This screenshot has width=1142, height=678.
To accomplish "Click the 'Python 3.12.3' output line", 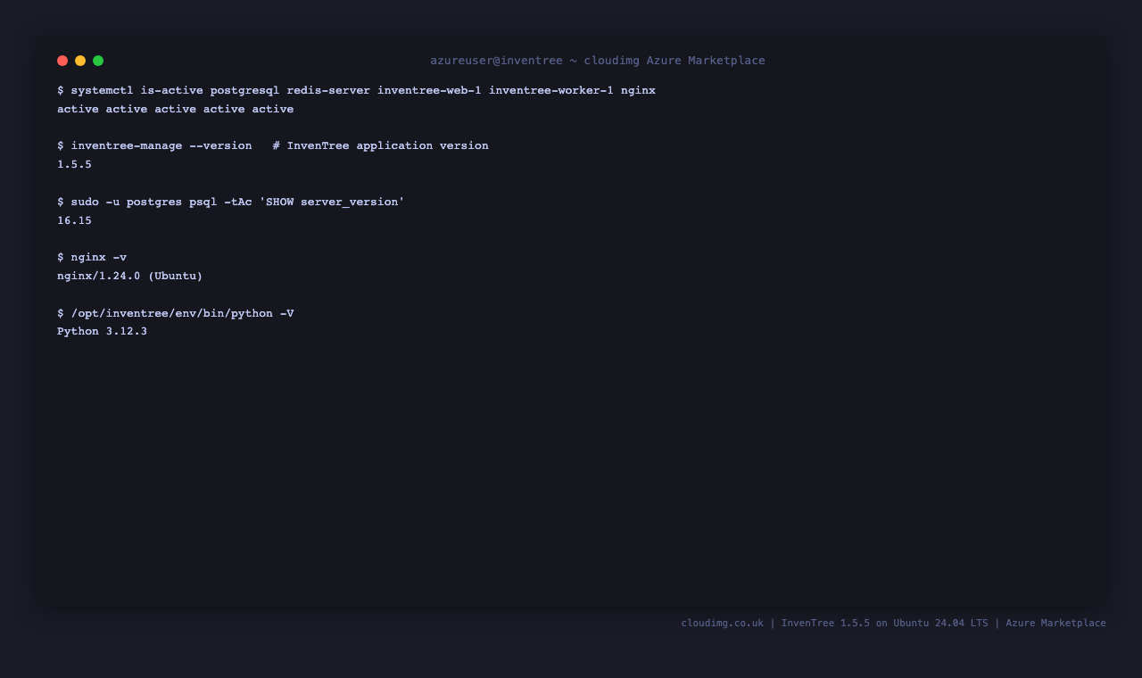I will [x=102, y=332].
